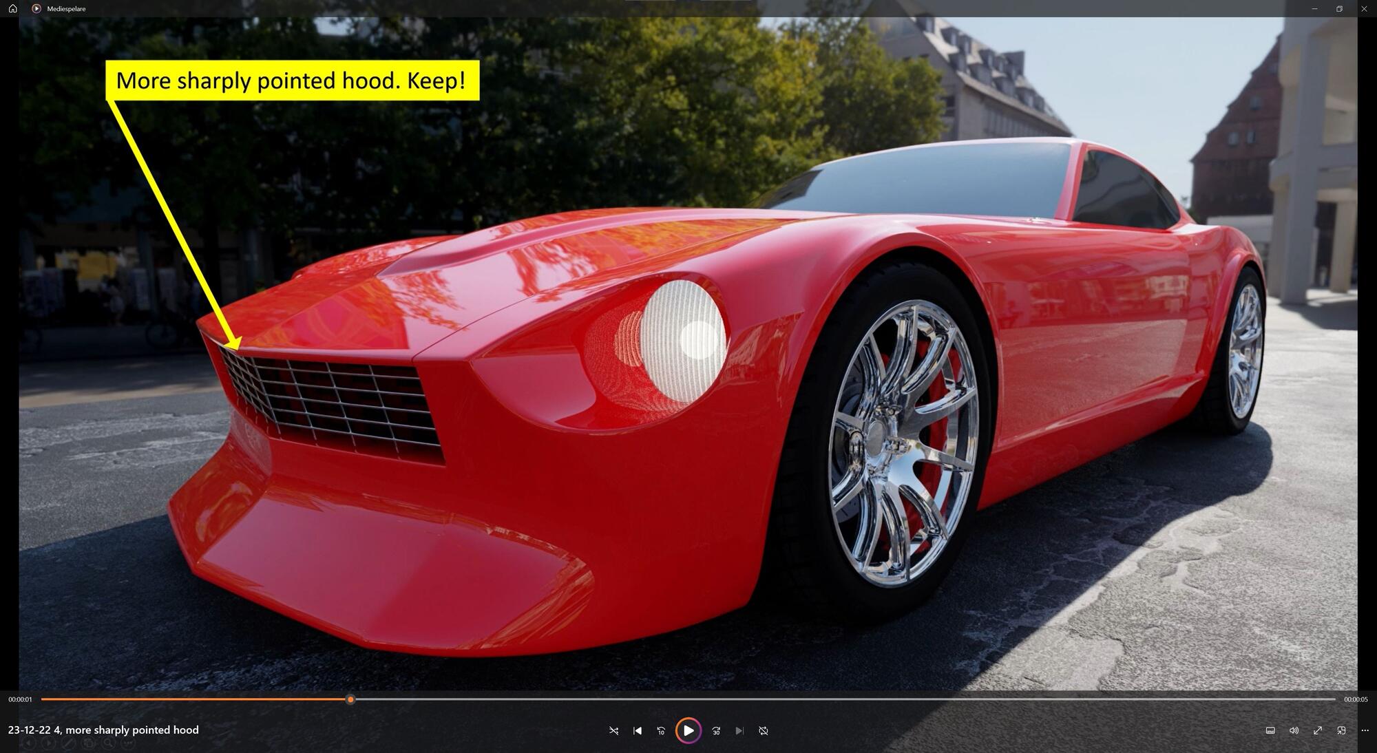The width and height of the screenshot is (1377, 753).
Task: Restore down the Mediespelare window
Action: click(x=1339, y=9)
